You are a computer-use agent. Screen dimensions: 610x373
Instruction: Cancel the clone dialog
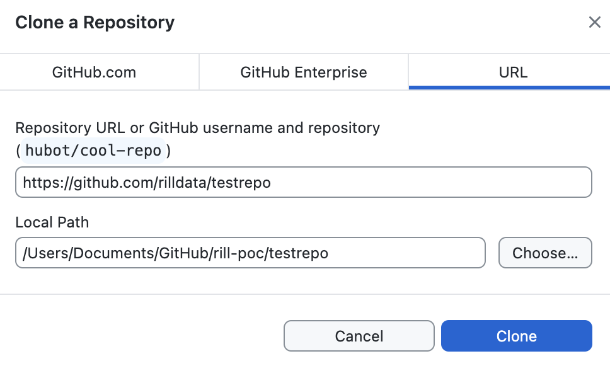[359, 336]
